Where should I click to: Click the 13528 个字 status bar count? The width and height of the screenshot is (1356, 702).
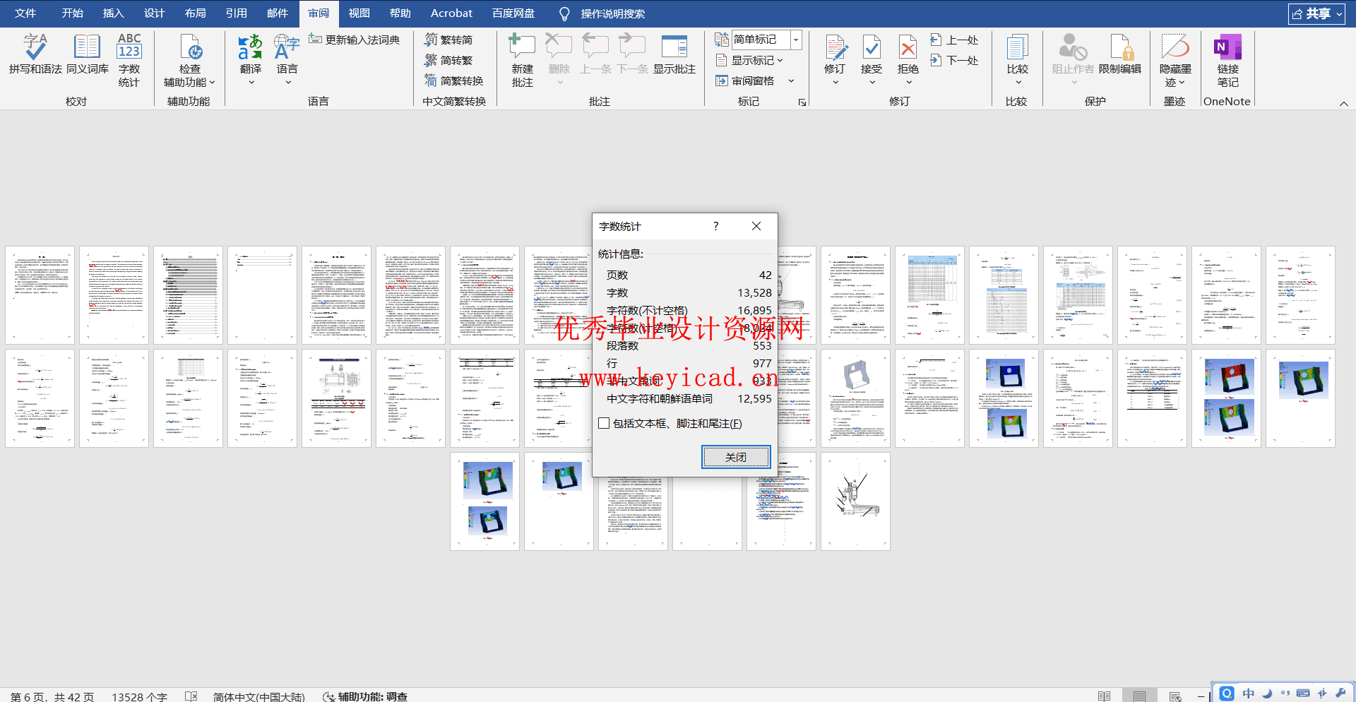coord(139,696)
